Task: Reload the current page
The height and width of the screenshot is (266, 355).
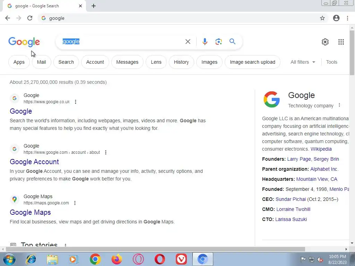Action: 30,18
